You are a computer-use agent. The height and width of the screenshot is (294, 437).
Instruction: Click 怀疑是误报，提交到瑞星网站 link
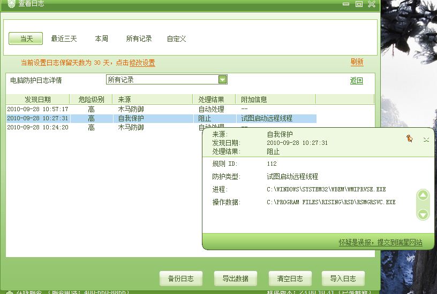pyautogui.click(x=380, y=242)
